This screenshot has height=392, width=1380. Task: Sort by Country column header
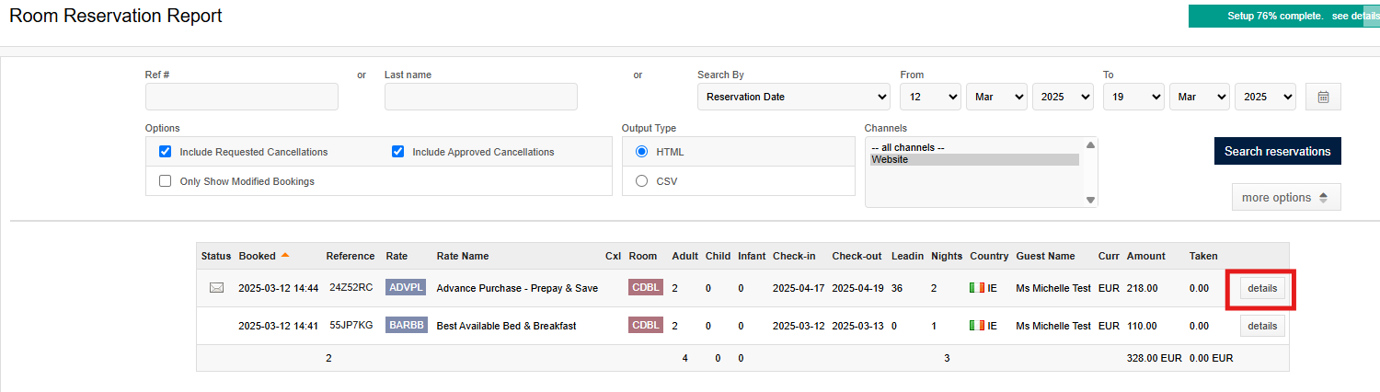(989, 256)
